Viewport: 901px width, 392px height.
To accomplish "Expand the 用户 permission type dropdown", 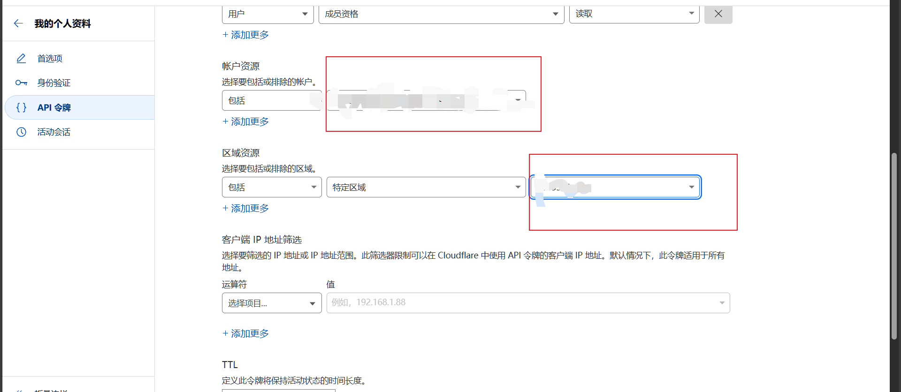I will coord(267,14).
